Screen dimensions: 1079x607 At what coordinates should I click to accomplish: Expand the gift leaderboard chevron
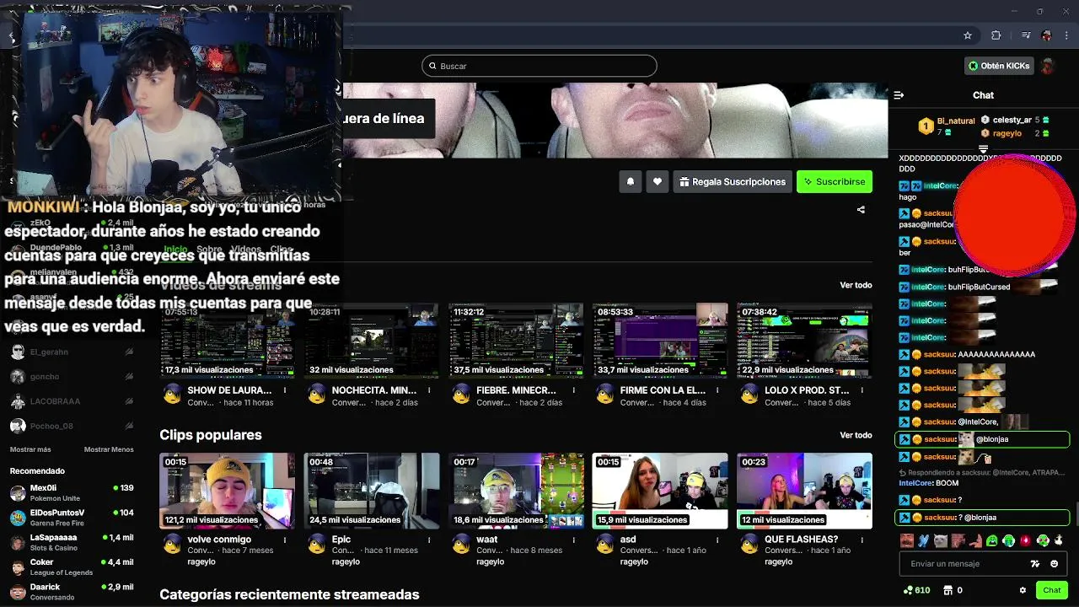983,149
